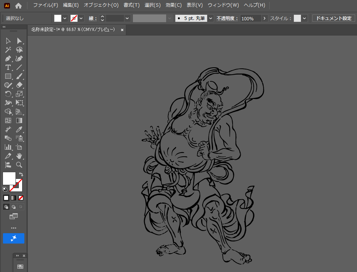The height and width of the screenshot is (272, 357).
Task: Open the 効果(C) menu
Action: (x=174, y=5)
